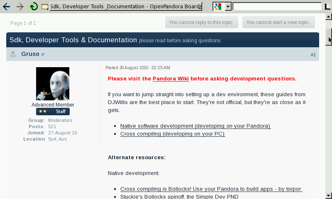The image size is (332, 199).
Task: Click the post count 521
Action: click(x=52, y=126)
